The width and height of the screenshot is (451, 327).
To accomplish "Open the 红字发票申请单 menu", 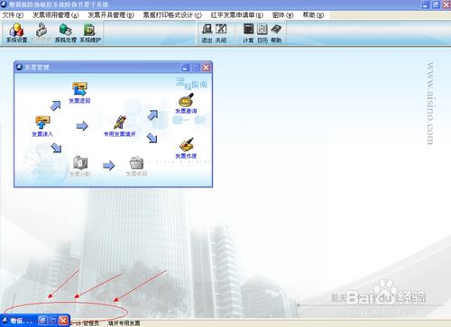I will pos(237,15).
